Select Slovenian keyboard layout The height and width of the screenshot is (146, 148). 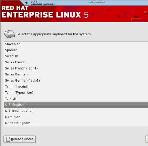tap(76, 44)
